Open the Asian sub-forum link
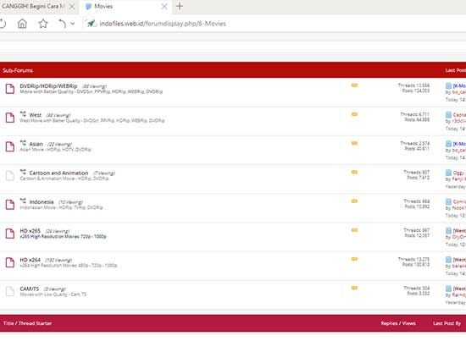The width and height of the screenshot is (466, 341). click(36, 144)
